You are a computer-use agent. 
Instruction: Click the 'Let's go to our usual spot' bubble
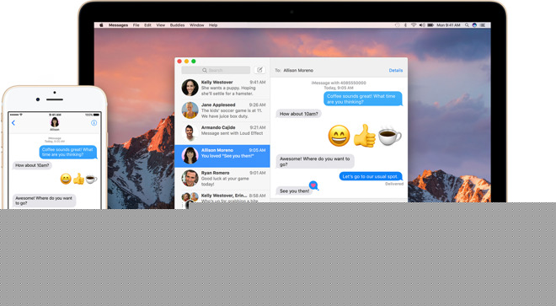(371, 176)
